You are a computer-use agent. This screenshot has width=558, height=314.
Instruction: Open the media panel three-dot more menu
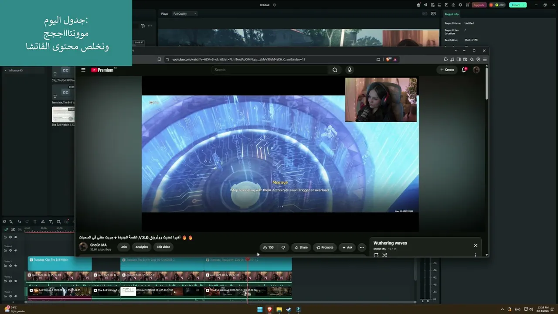tap(150, 26)
